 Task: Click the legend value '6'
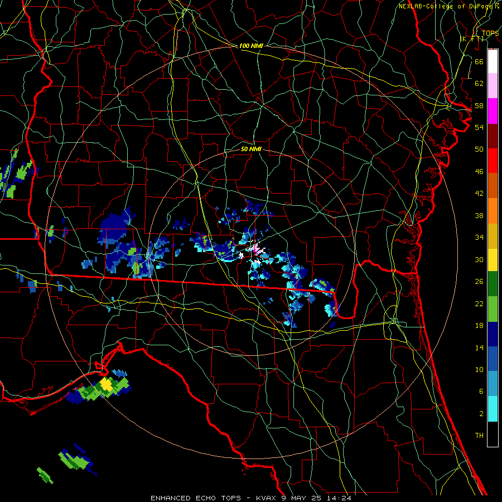(x=481, y=391)
